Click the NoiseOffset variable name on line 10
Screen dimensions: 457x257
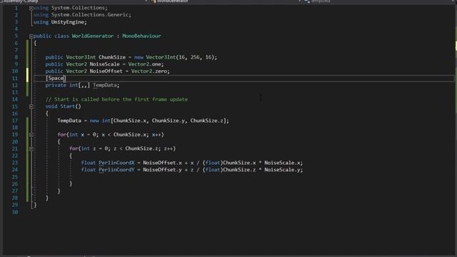pos(106,71)
